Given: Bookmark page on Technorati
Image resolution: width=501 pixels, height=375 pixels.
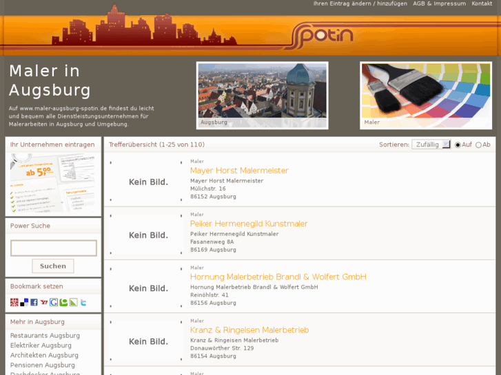Looking at the screenshot, I should tap(63, 302).
